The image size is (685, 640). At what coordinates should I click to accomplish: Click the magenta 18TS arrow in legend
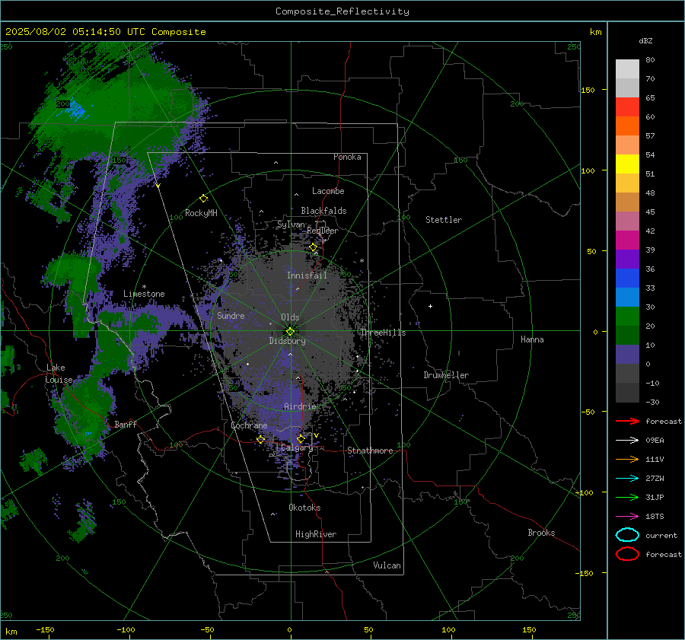pos(627,517)
